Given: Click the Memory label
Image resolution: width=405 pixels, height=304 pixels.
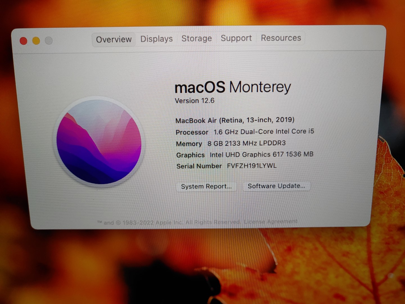Looking at the screenshot, I should [189, 144].
